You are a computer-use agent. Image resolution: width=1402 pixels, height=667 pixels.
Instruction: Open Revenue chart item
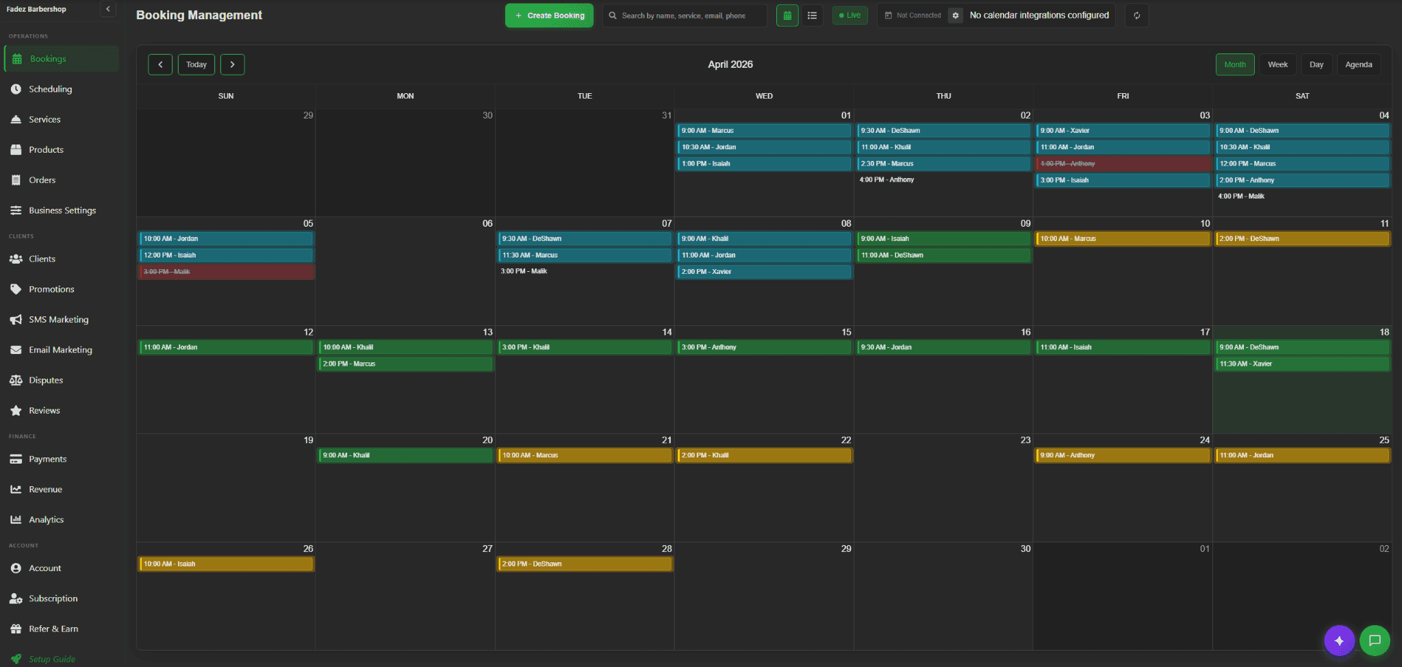(62, 489)
